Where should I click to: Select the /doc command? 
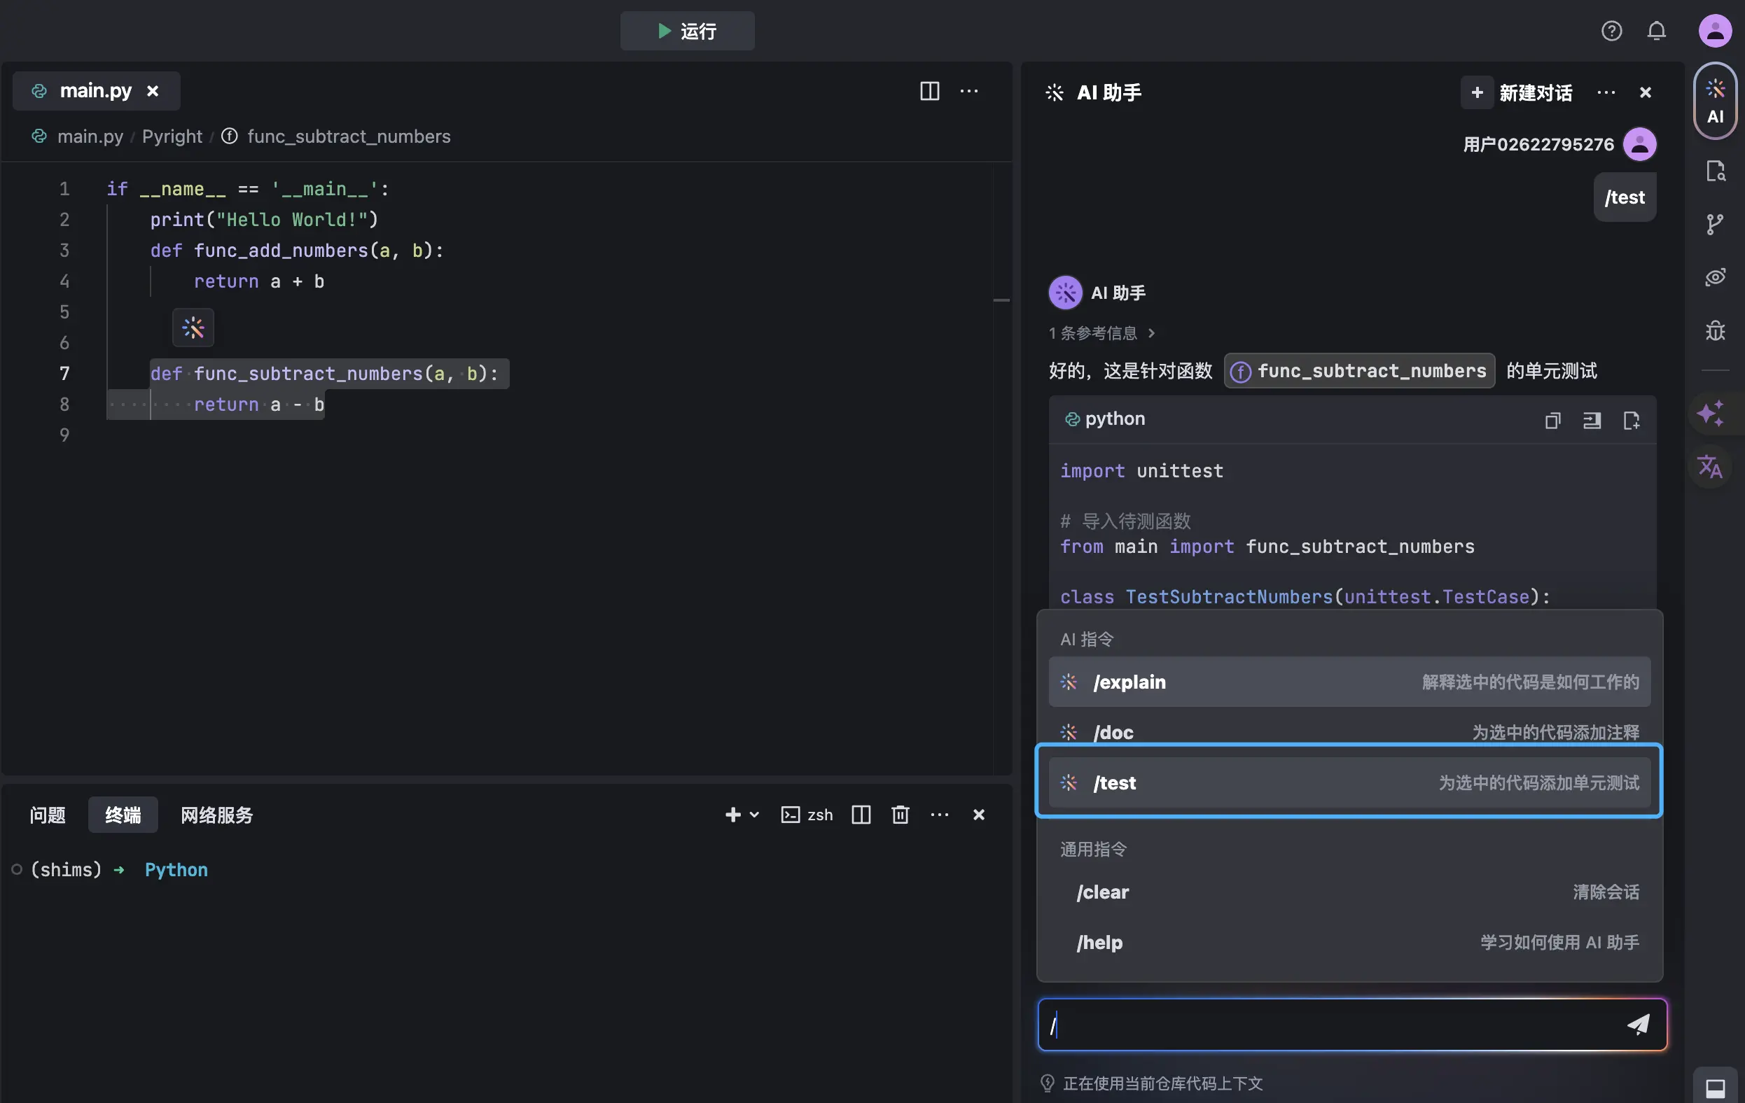[1349, 732]
